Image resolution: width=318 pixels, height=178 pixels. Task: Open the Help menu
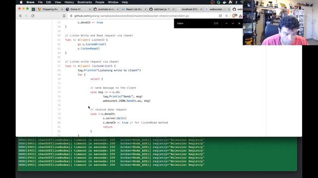(x=125, y=2)
